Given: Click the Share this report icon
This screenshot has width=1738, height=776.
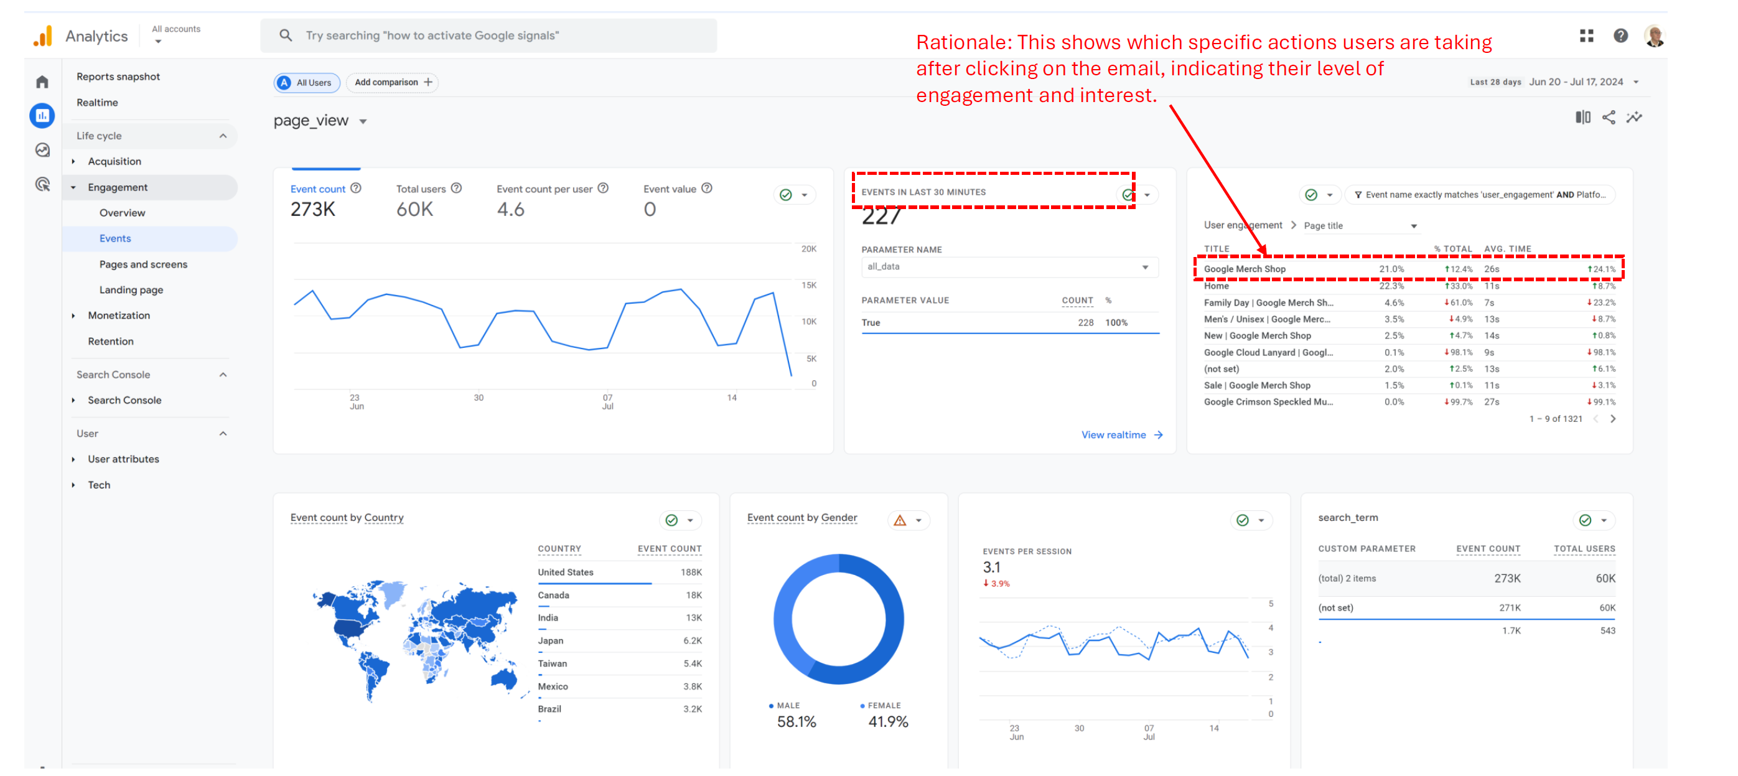Looking at the screenshot, I should [1609, 118].
